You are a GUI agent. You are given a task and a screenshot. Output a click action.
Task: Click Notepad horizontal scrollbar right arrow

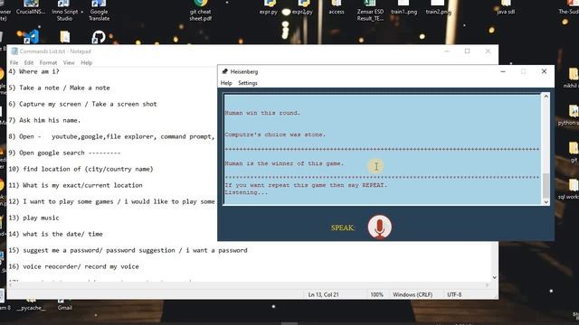[x=488, y=285]
